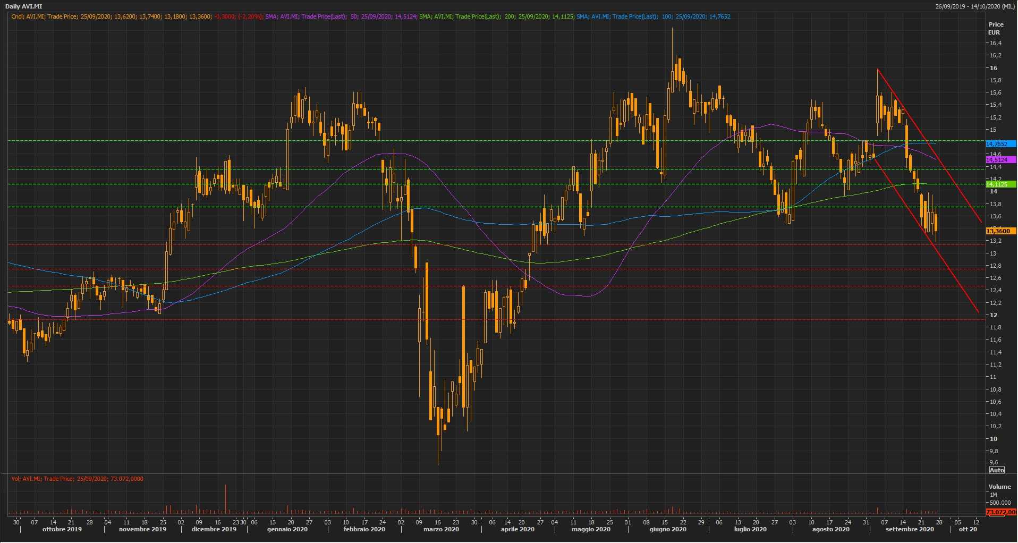1018x543 pixels.
Task: Click the green 14,1125 SMA 200 price tag
Action: [1000, 184]
